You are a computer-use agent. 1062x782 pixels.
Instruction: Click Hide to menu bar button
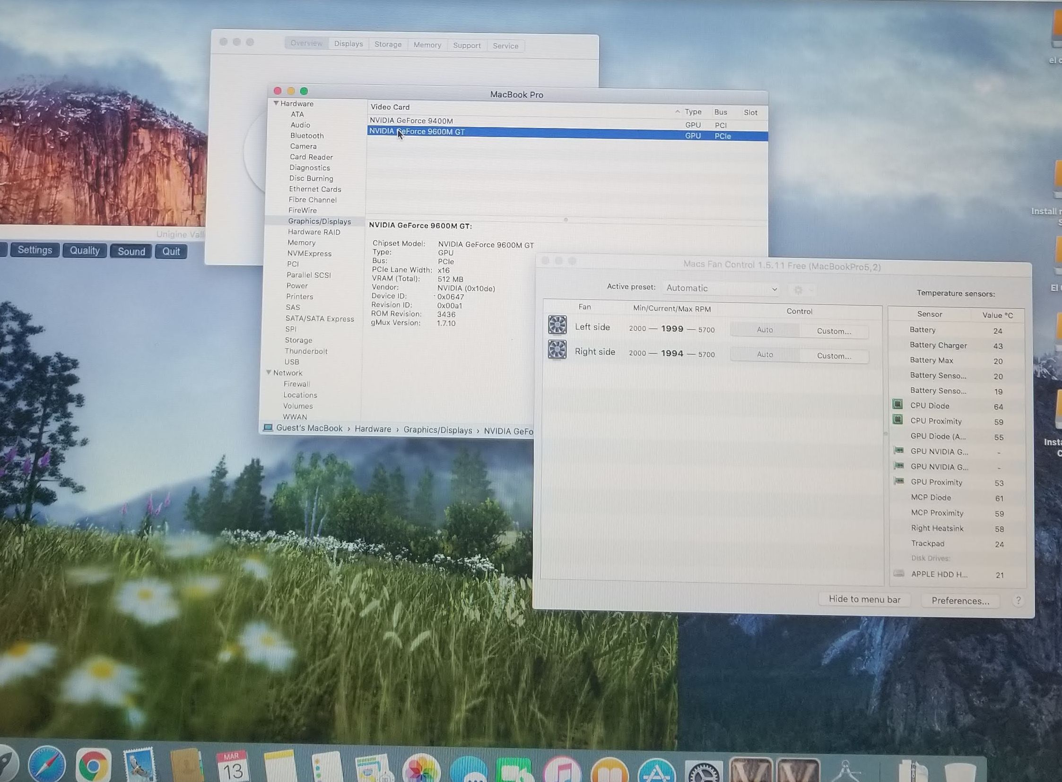pos(864,599)
